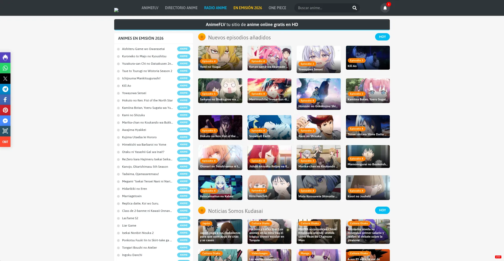Open Marriagetoxin list entry
This screenshot has height=261, width=504.
tap(132, 196)
